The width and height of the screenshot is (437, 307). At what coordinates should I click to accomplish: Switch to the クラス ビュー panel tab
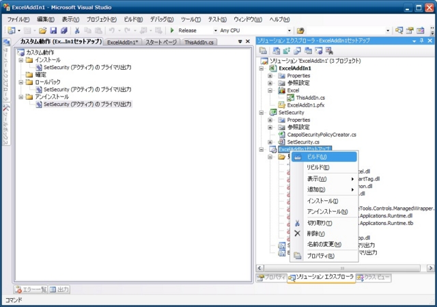coord(373,278)
